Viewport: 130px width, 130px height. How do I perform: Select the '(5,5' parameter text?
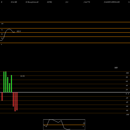point(67,2)
